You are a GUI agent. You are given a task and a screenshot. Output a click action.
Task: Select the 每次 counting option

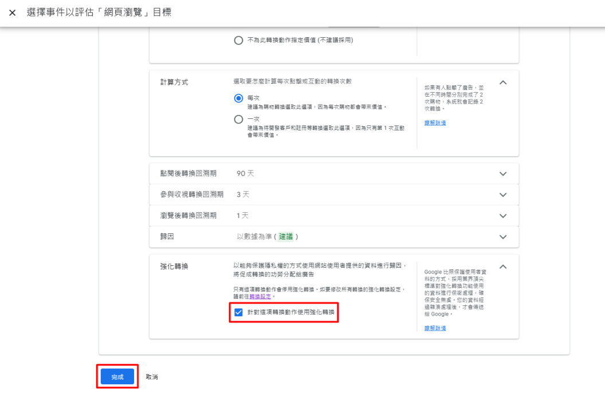click(239, 98)
